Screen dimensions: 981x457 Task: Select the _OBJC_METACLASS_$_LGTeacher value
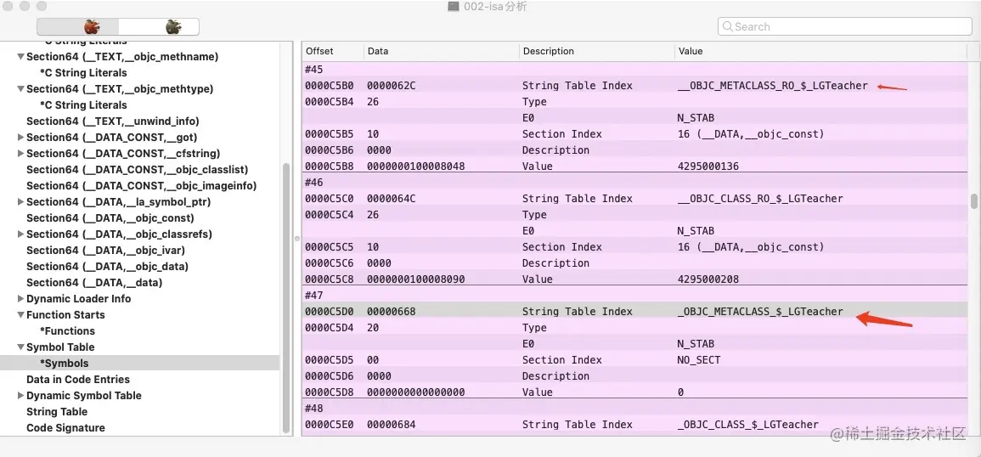(760, 312)
